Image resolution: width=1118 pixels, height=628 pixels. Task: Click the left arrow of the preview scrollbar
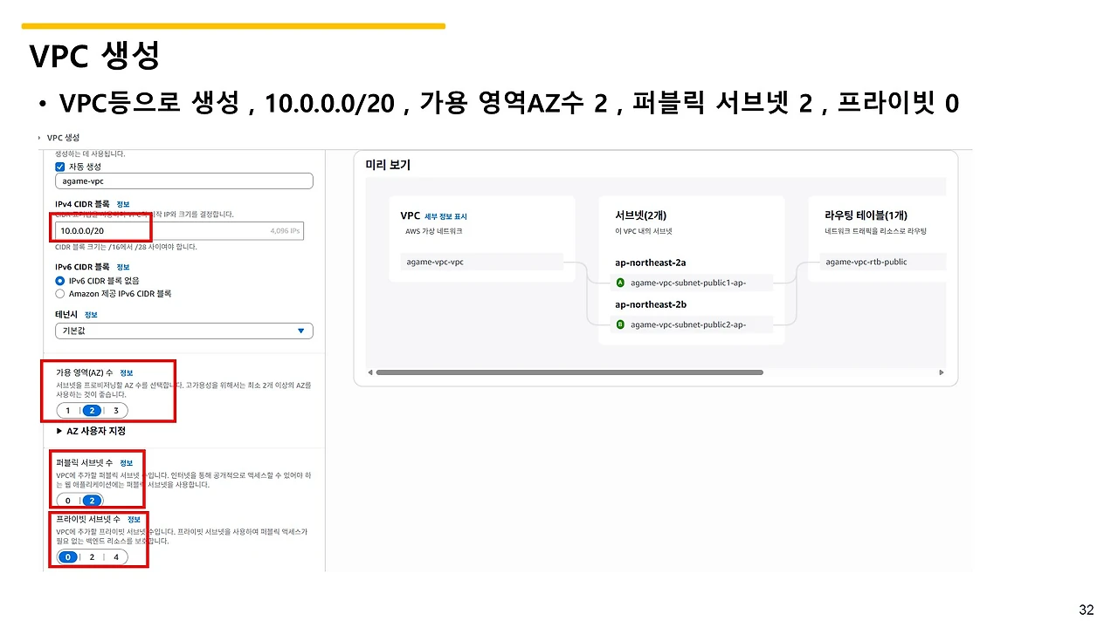(x=369, y=372)
